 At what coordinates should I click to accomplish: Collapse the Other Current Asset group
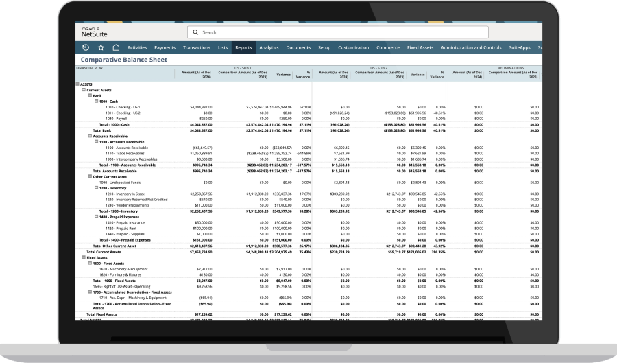90,176
